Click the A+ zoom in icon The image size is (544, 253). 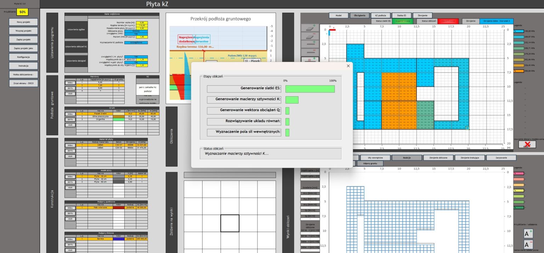coord(528,234)
